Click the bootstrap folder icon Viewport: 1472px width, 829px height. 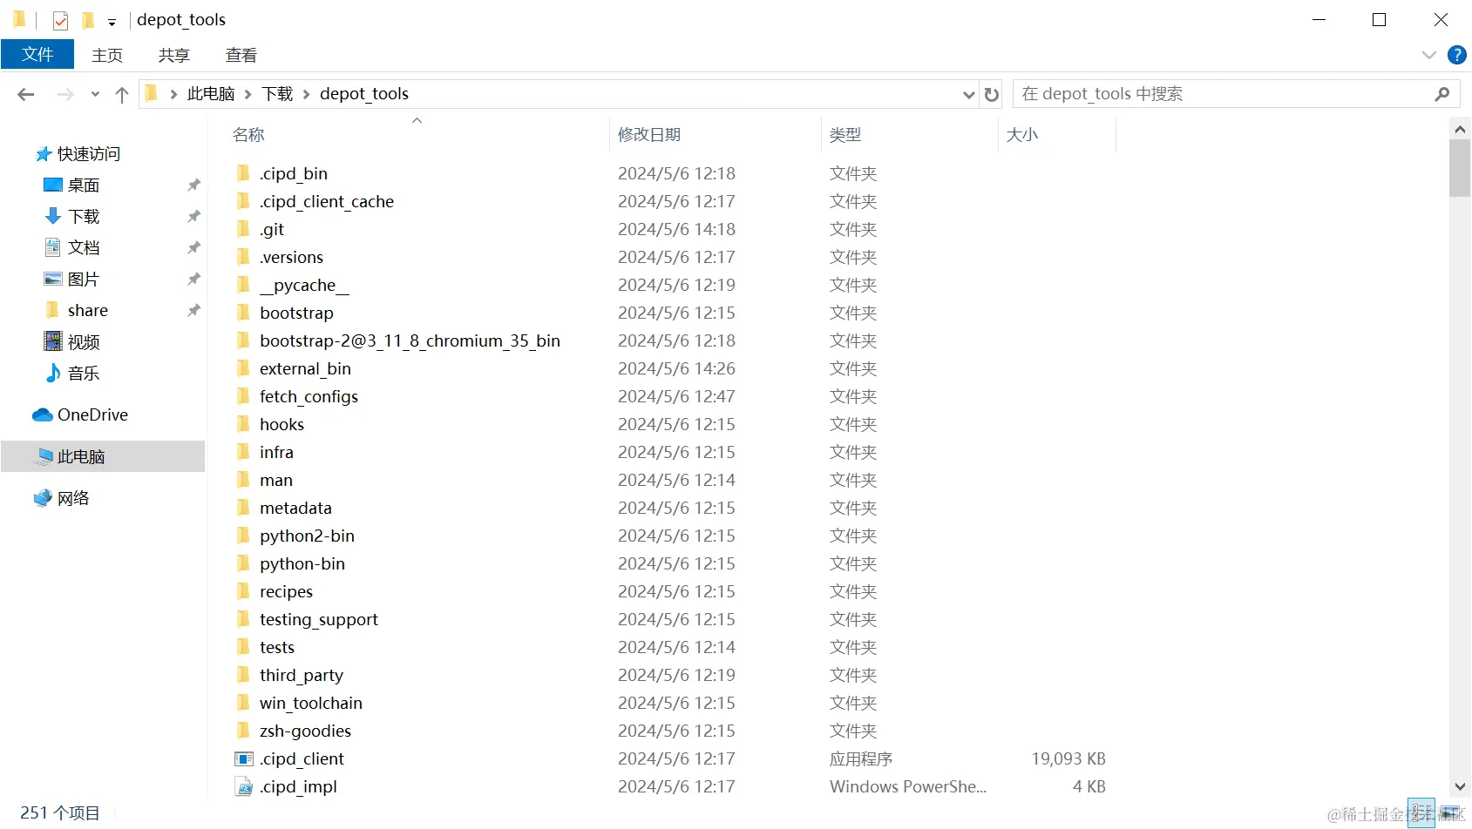click(244, 313)
